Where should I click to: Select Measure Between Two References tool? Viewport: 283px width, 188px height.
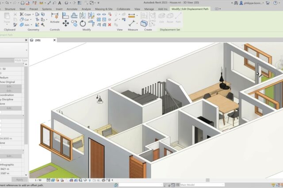[x=132, y=23]
